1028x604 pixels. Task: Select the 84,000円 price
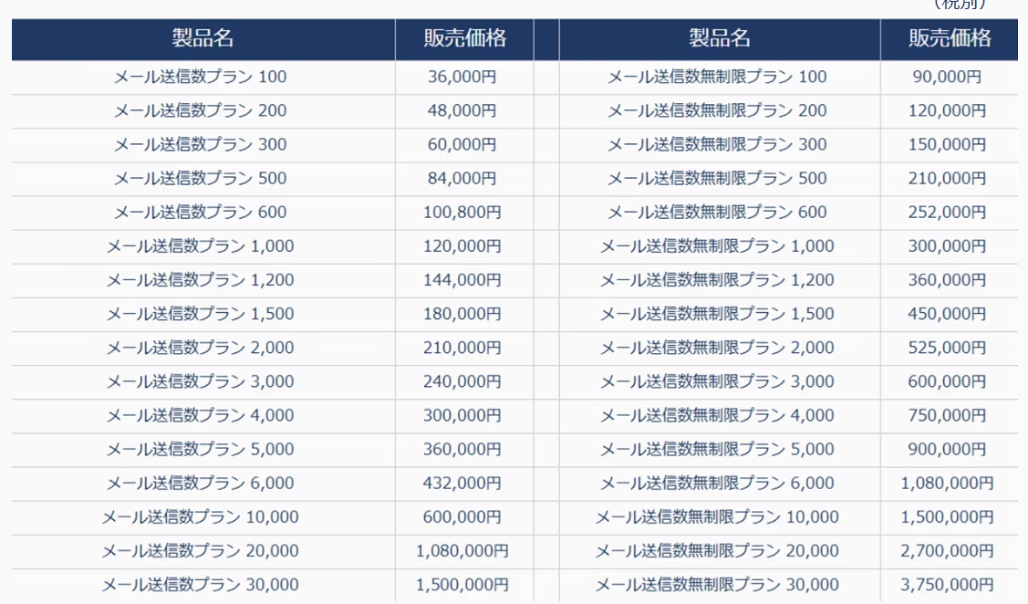point(462,178)
